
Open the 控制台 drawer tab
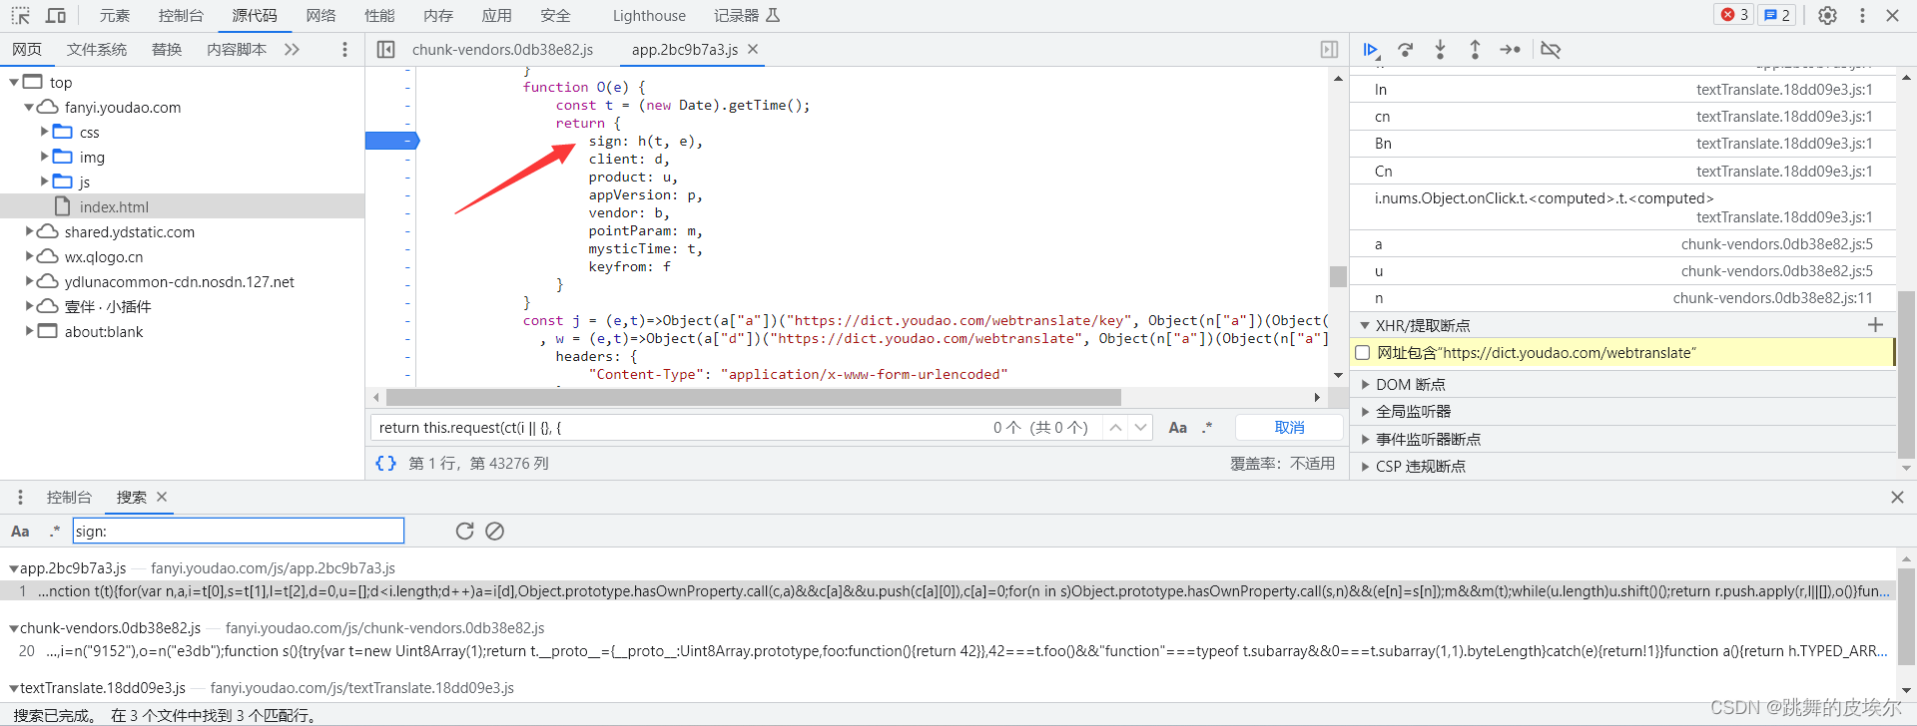pyautogui.click(x=69, y=497)
